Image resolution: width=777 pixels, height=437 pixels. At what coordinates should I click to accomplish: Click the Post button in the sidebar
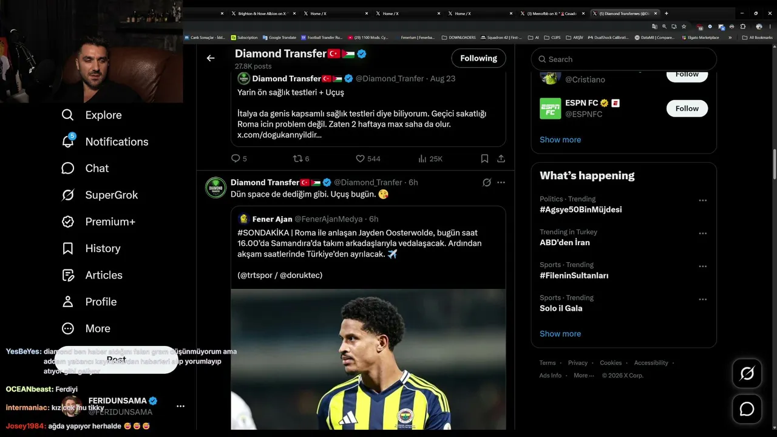[116, 359]
